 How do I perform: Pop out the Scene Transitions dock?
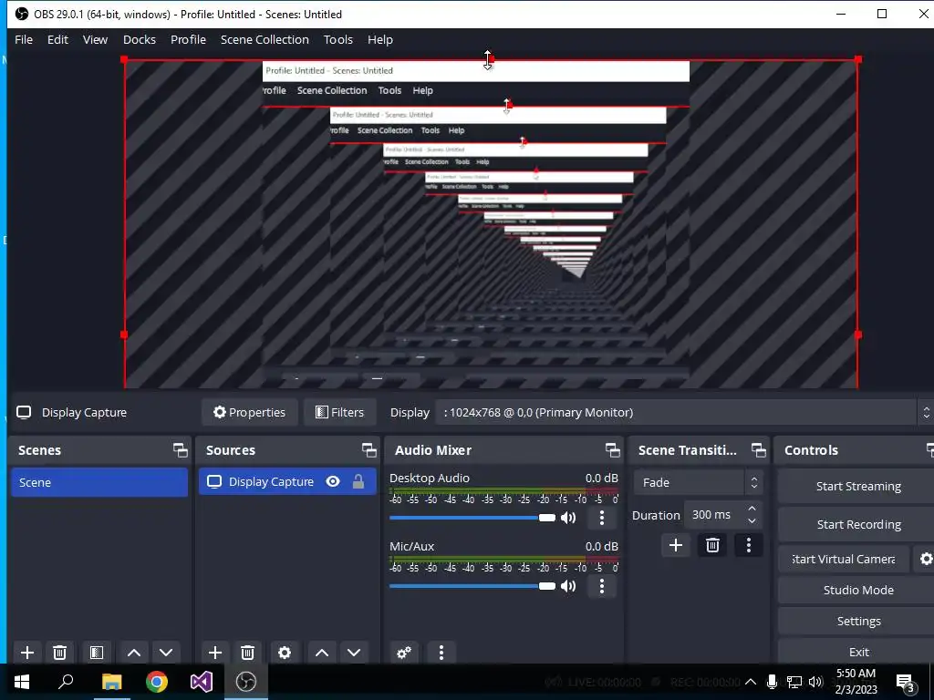click(758, 450)
